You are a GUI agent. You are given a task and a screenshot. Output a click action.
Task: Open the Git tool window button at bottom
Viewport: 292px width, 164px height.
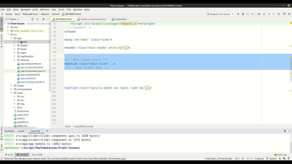pos(9,155)
